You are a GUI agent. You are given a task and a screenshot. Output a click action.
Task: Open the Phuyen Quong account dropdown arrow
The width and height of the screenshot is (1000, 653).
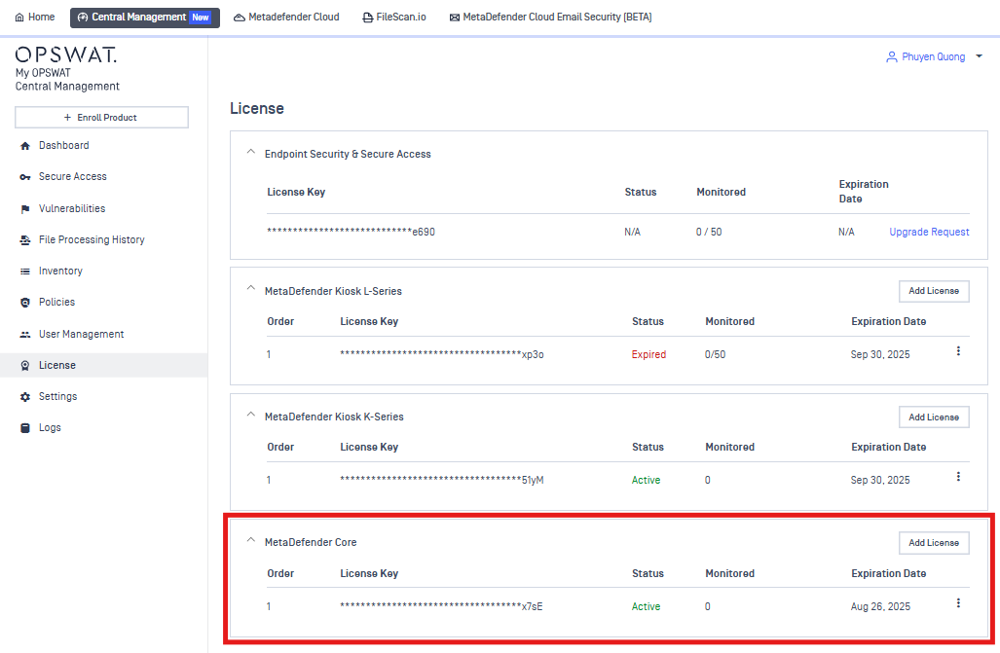pos(979,56)
